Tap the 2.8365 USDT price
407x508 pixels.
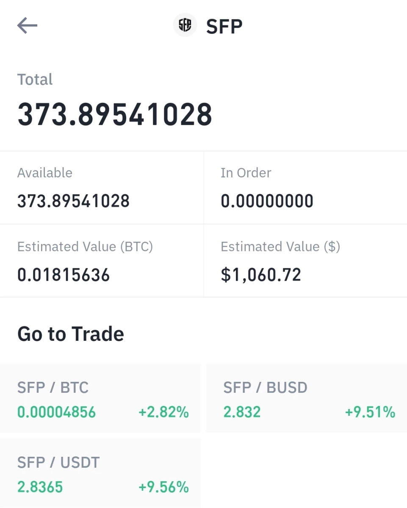tap(40, 487)
